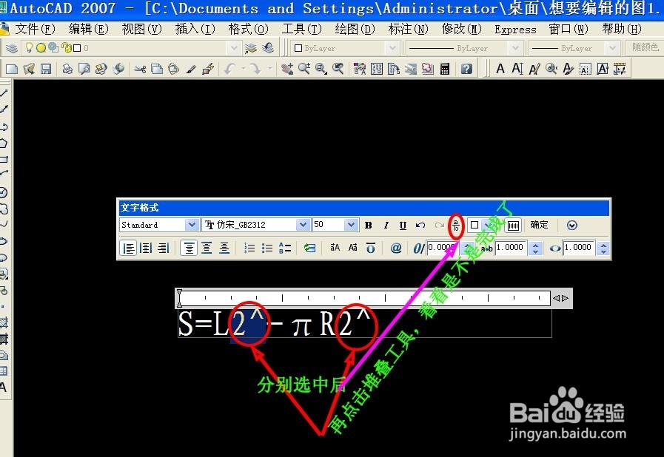664x457 pixels.
Task: Toggle Italic text formatting
Action: tap(386, 226)
